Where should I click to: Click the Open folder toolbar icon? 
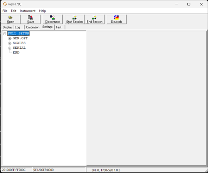point(10,17)
